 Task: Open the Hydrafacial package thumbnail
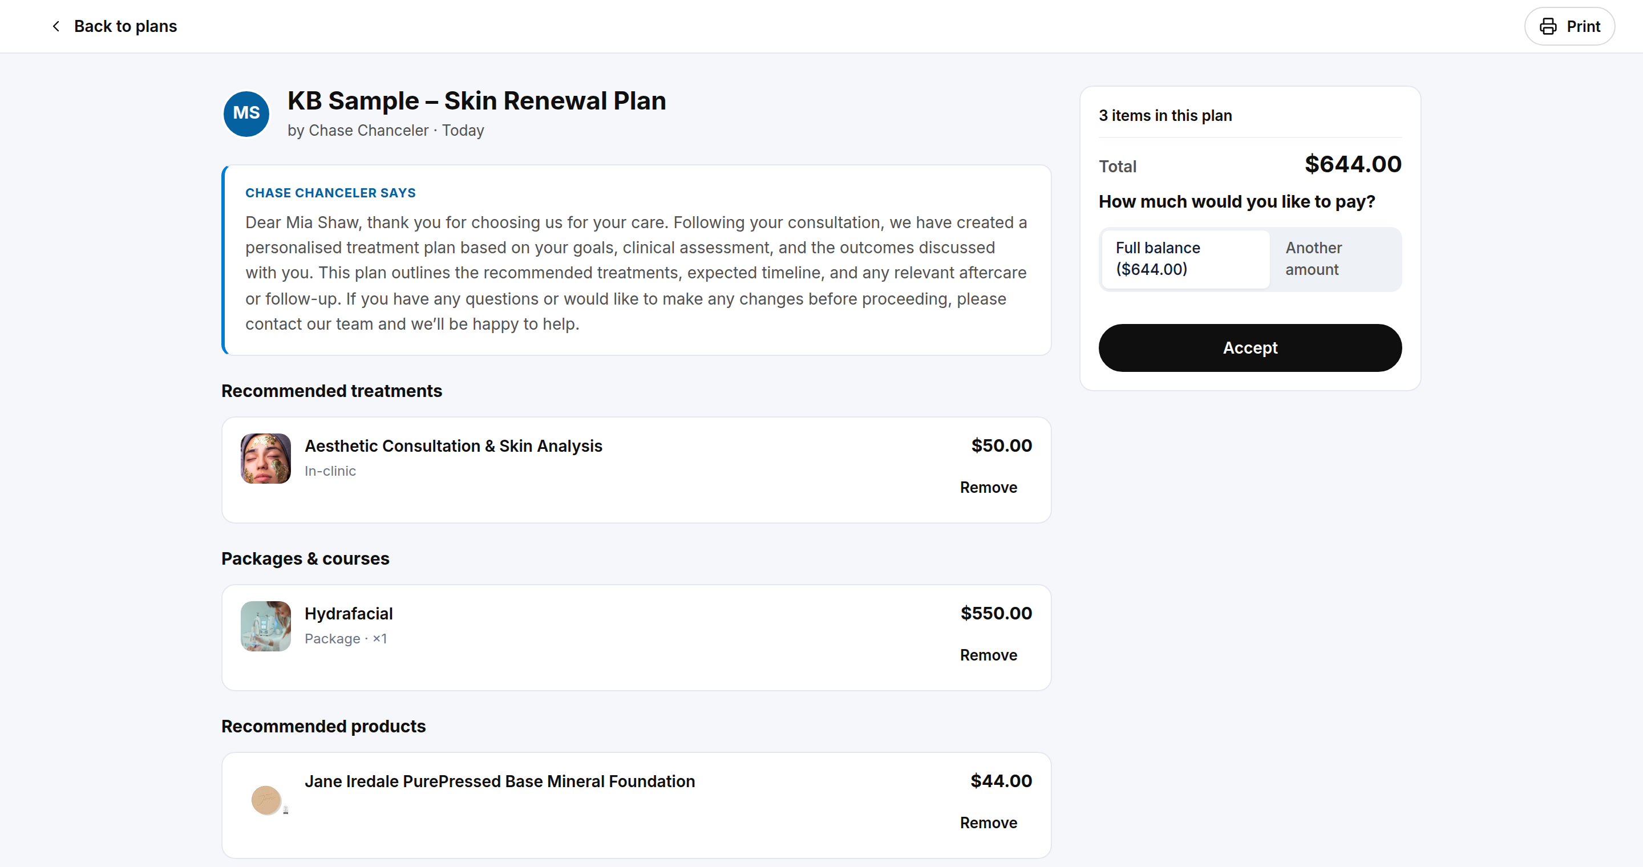(x=265, y=626)
